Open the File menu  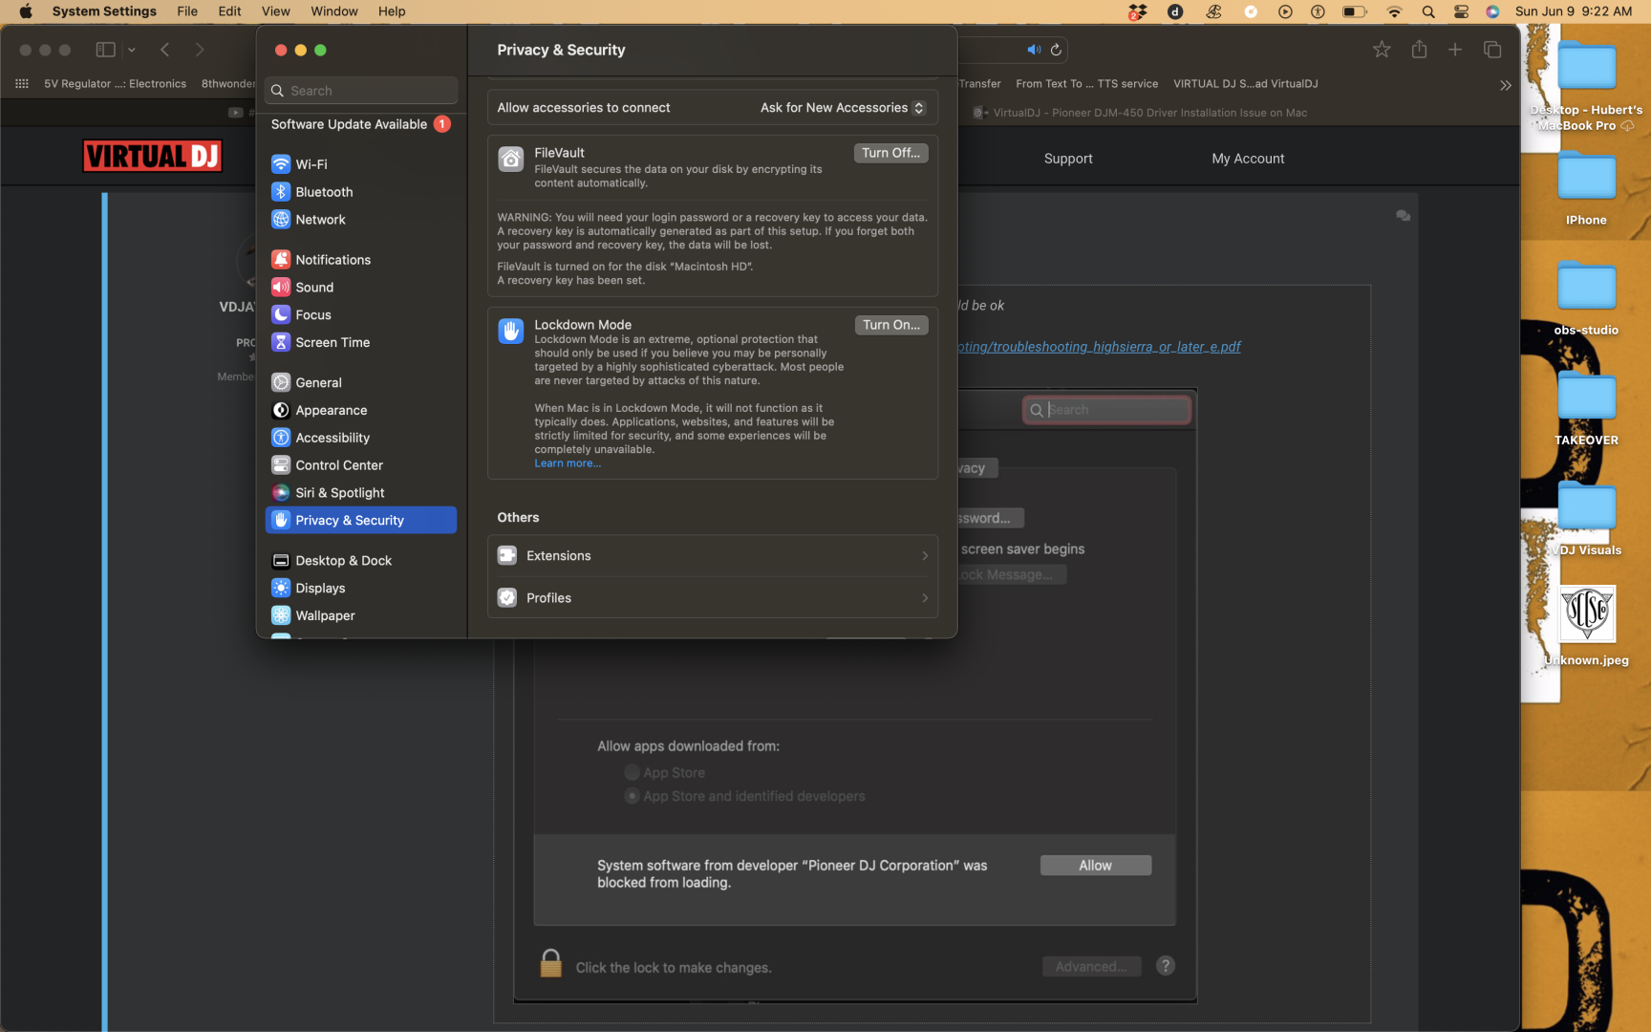pos(187,11)
